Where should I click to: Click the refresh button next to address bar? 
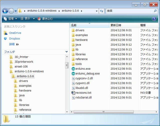101,11
